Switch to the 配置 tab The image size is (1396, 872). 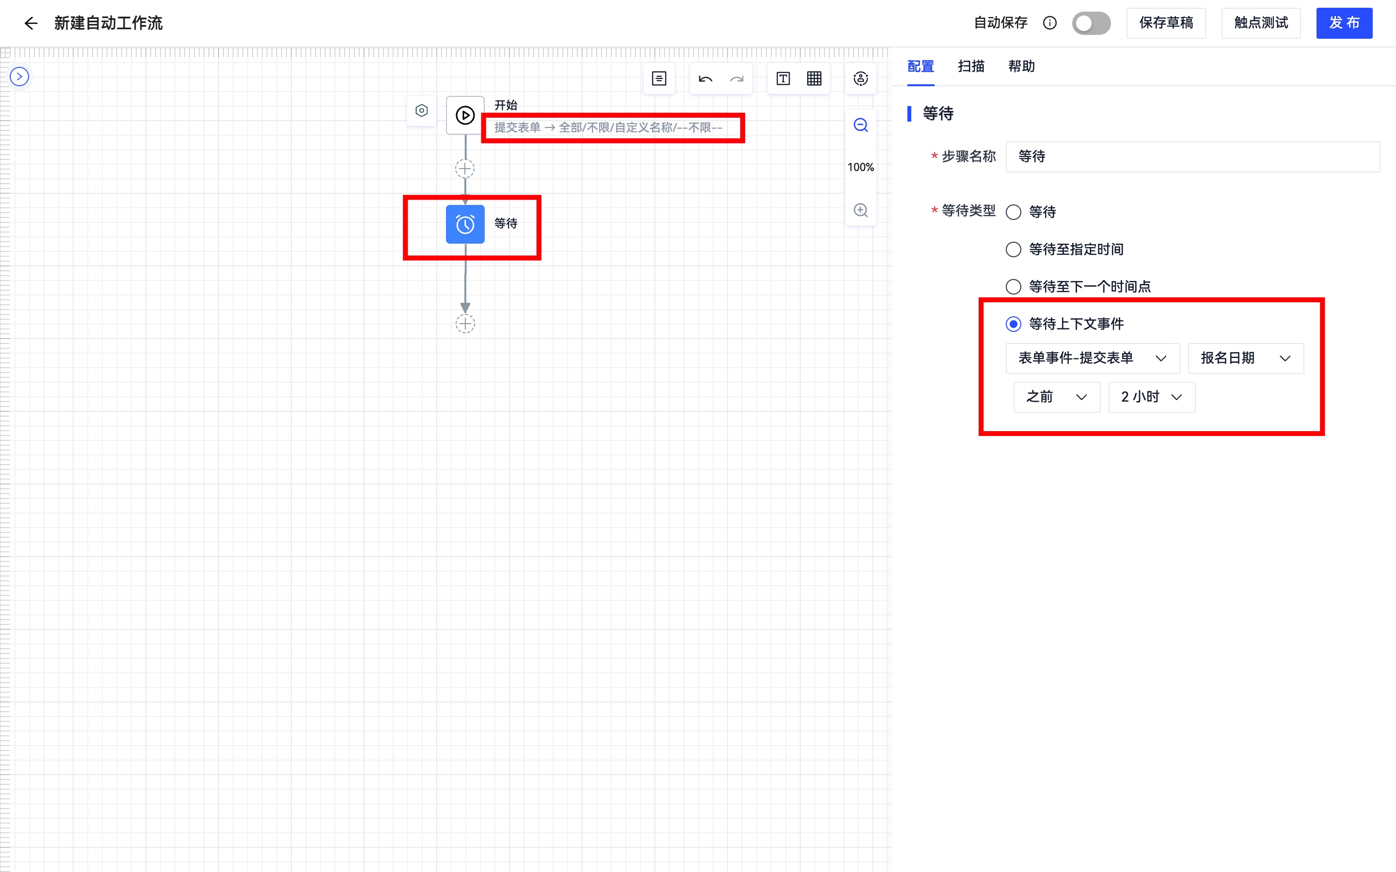coord(920,66)
